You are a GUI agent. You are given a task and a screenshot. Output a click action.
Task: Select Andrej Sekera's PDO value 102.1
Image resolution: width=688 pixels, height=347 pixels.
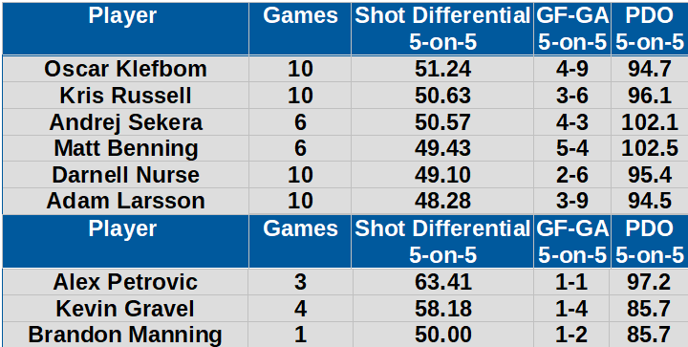(x=650, y=121)
